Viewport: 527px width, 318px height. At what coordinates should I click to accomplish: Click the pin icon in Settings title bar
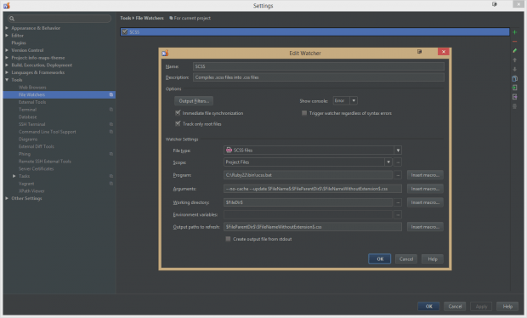click(495, 4)
